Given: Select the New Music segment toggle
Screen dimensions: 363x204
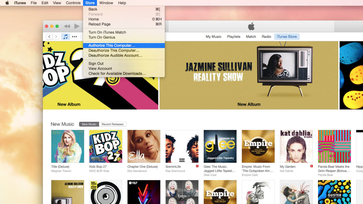Looking at the screenshot, I should point(89,124).
